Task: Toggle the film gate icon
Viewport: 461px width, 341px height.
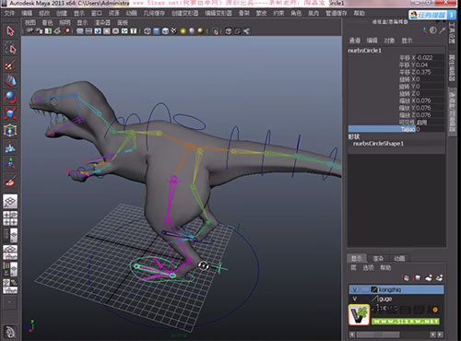Action: click(89, 31)
